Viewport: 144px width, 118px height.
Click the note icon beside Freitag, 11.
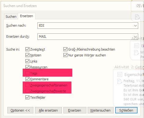pyautogui.click(x=120, y=82)
